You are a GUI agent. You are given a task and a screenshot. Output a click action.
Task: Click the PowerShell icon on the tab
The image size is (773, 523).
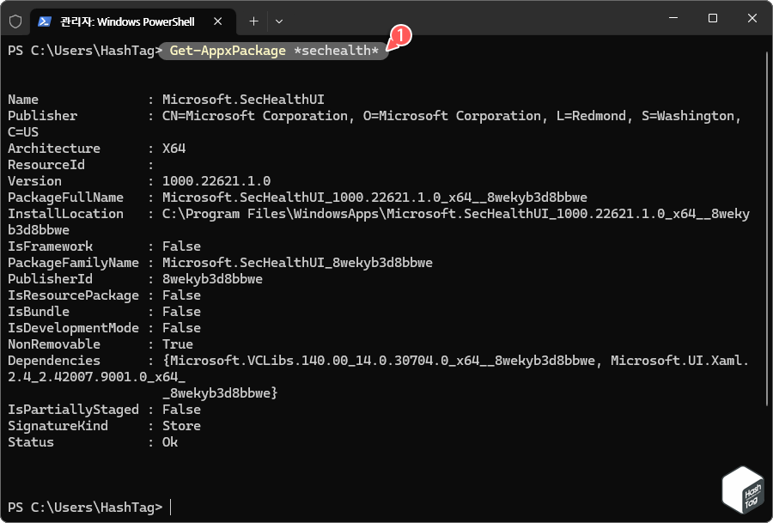[x=45, y=21]
